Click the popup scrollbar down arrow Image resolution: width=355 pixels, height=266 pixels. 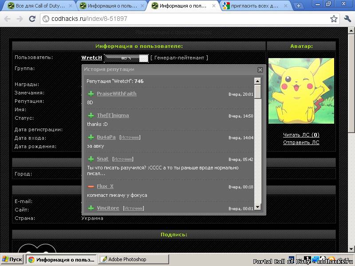tap(258, 207)
